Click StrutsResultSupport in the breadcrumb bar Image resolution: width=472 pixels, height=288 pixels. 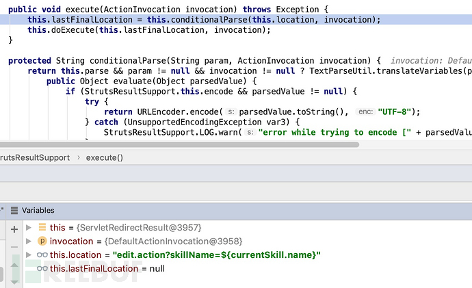[x=36, y=157]
